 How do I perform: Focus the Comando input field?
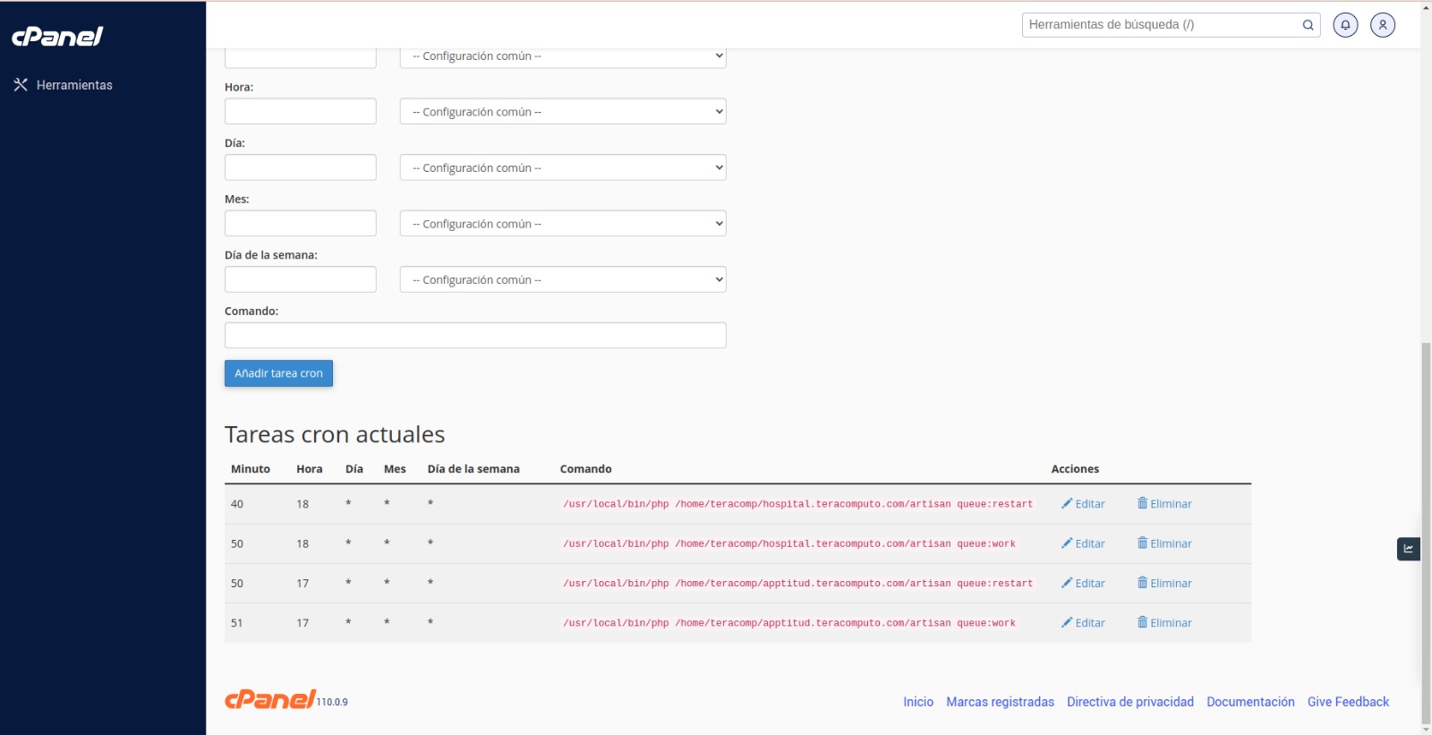click(474, 336)
